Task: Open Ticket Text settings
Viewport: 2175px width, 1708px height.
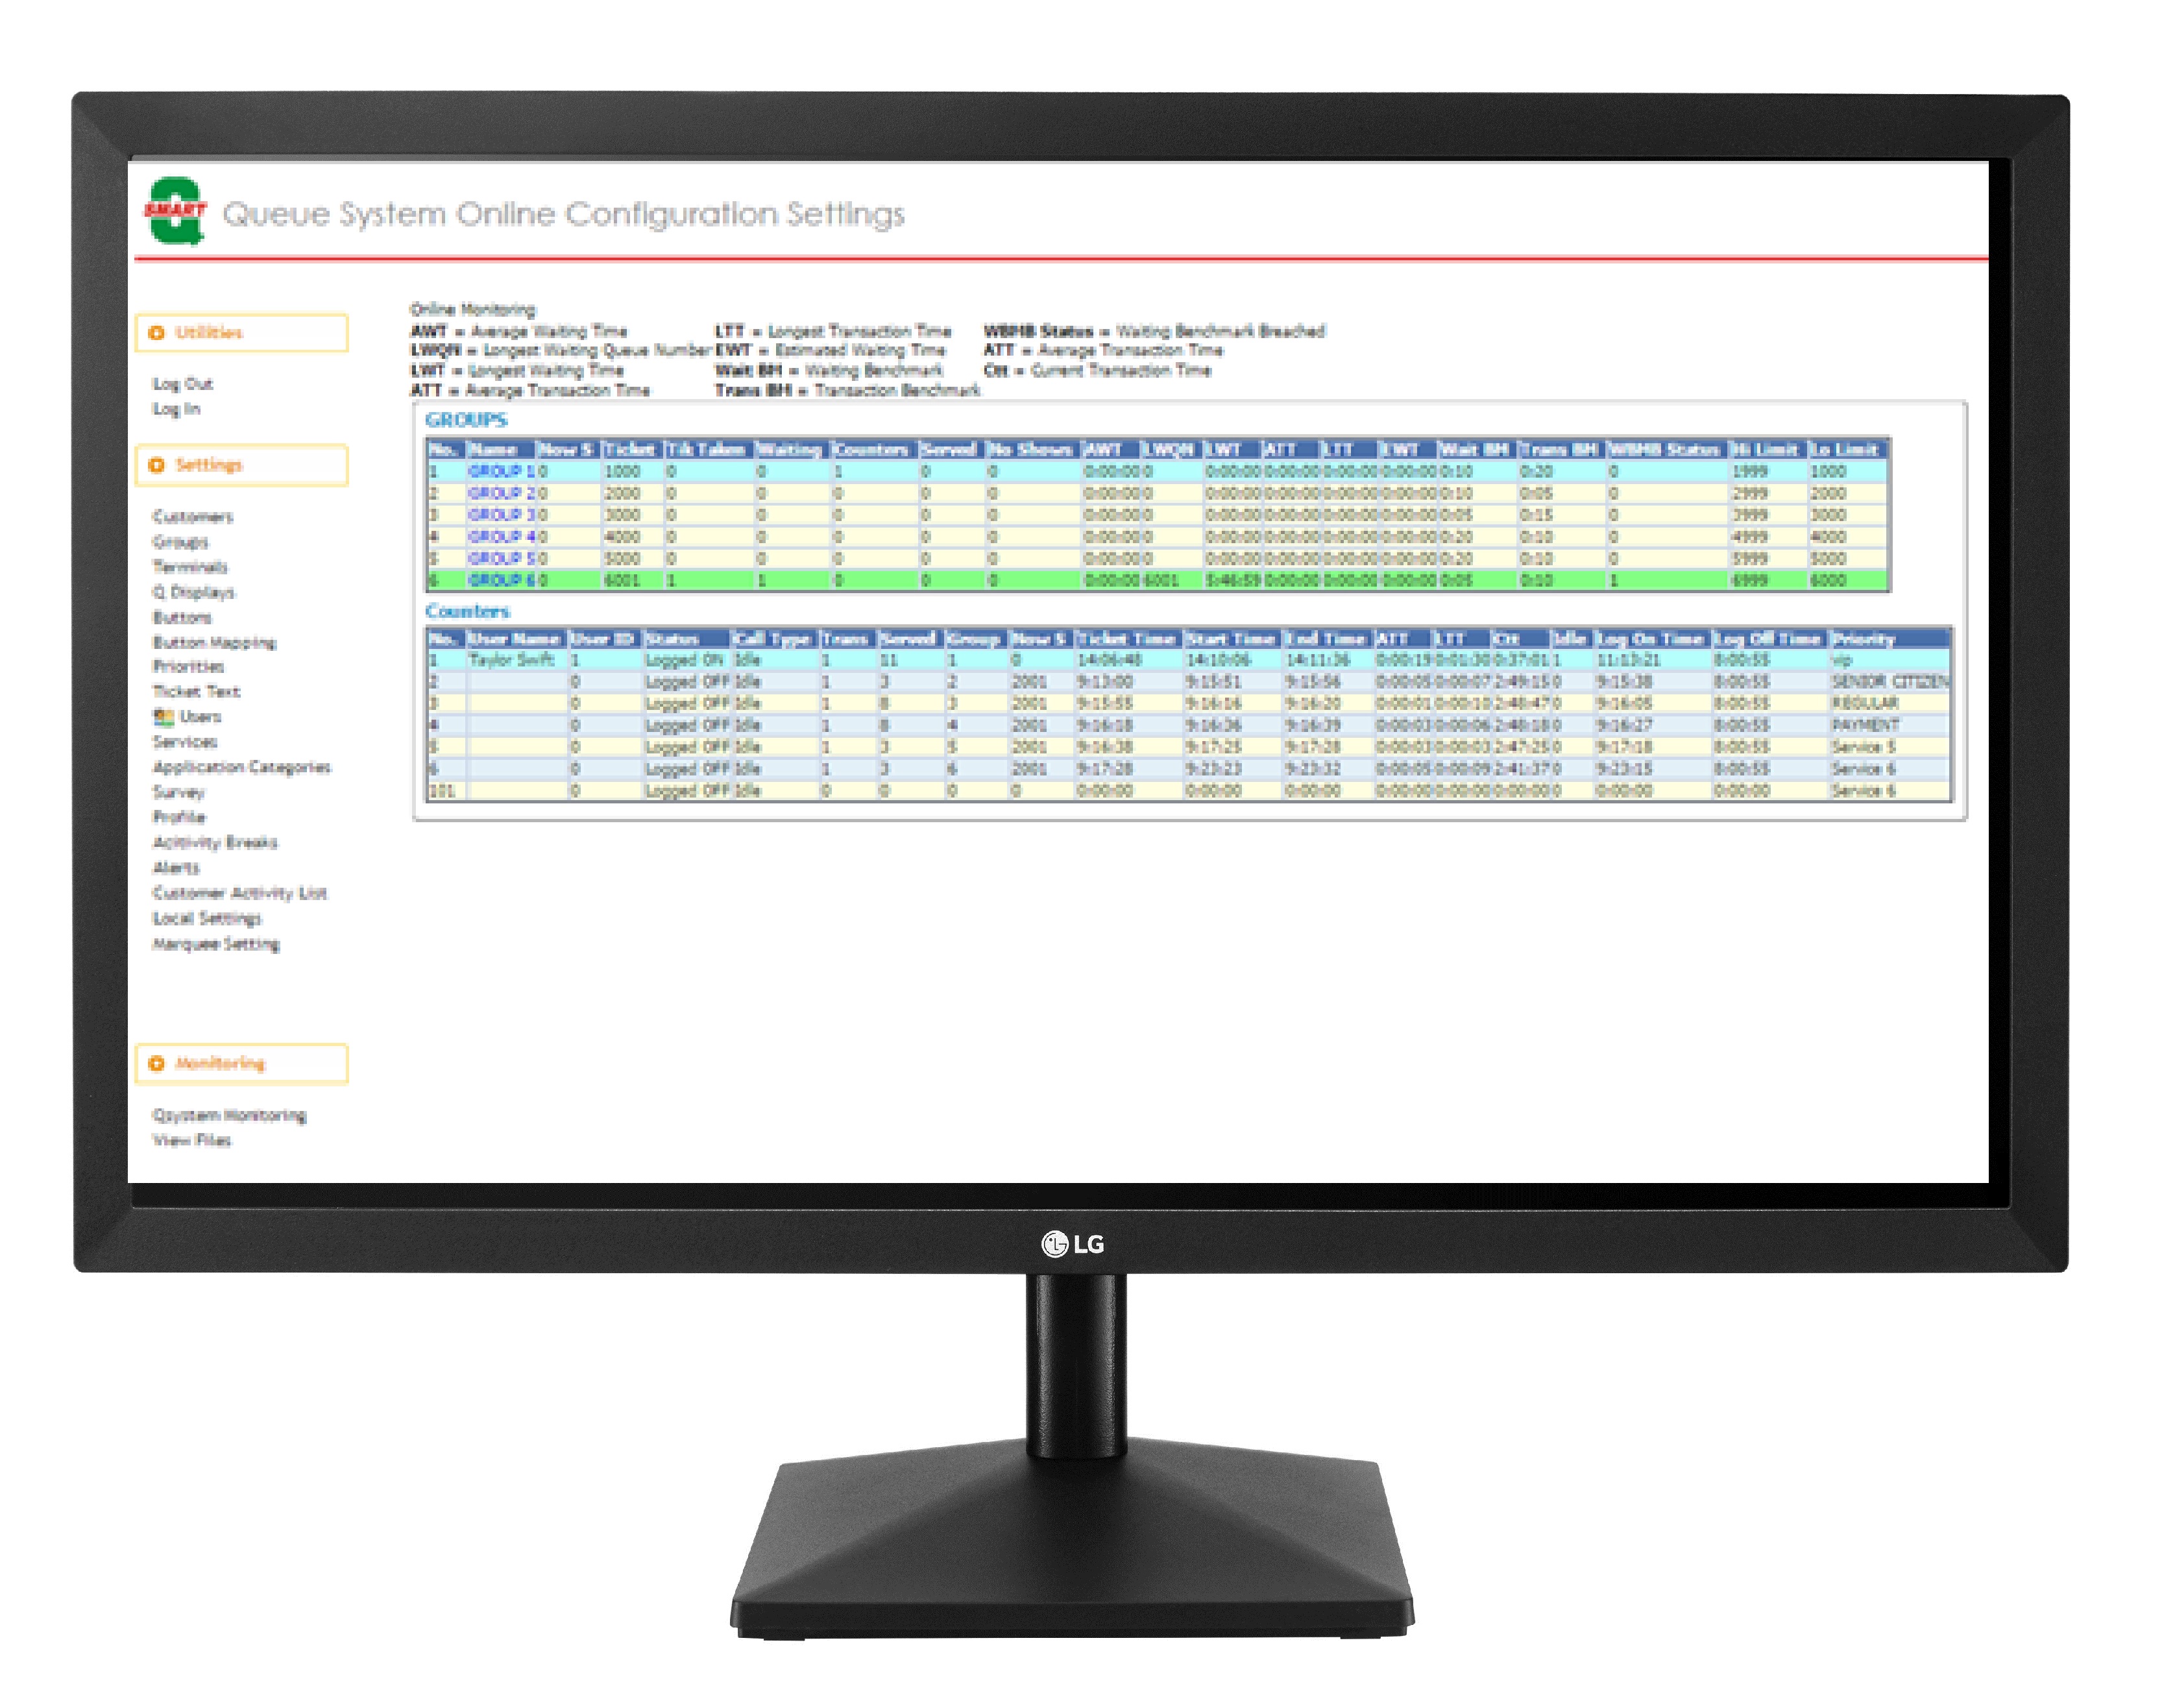Action: point(196,691)
